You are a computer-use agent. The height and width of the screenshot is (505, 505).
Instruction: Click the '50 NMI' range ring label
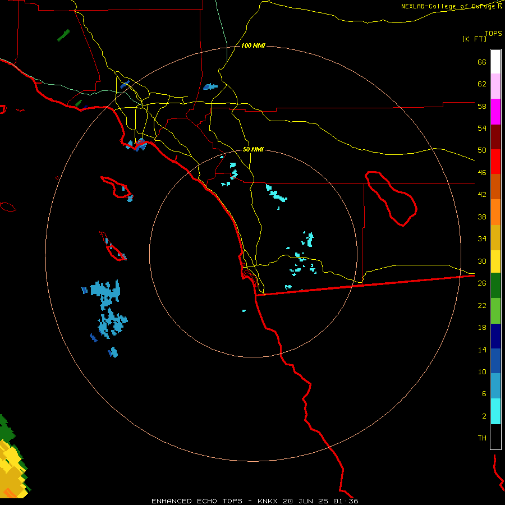pos(253,149)
